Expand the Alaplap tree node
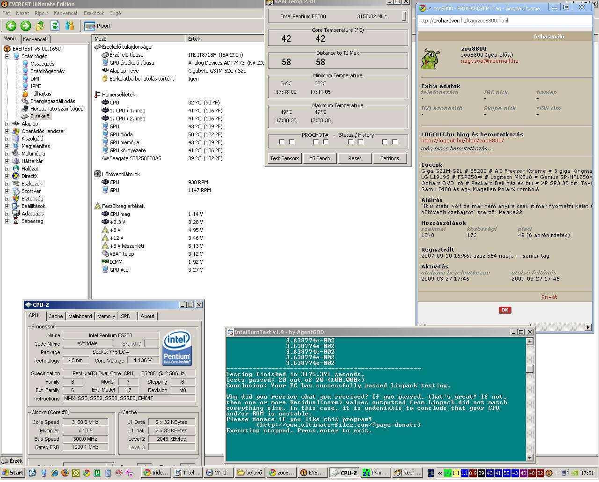Viewport: 599px width, 482px height. click(7, 124)
